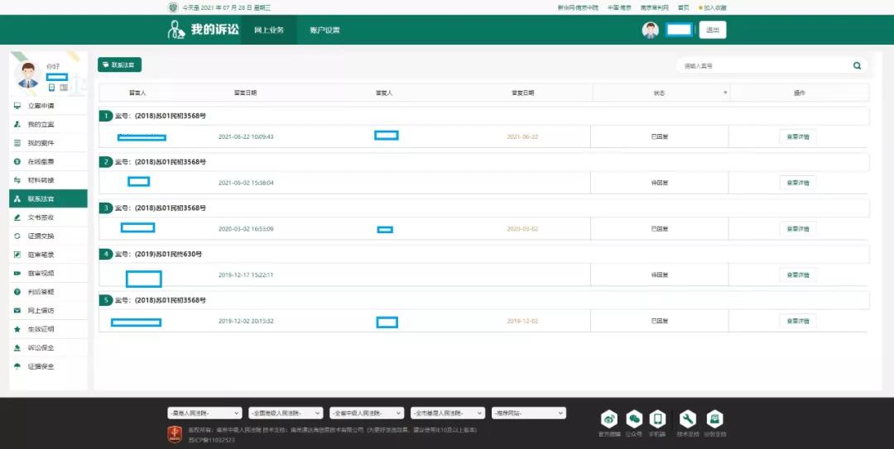This screenshot has height=449, width=894.
Task: View details for message dated 2021-06-02 15:38:04
Action: [798, 183]
